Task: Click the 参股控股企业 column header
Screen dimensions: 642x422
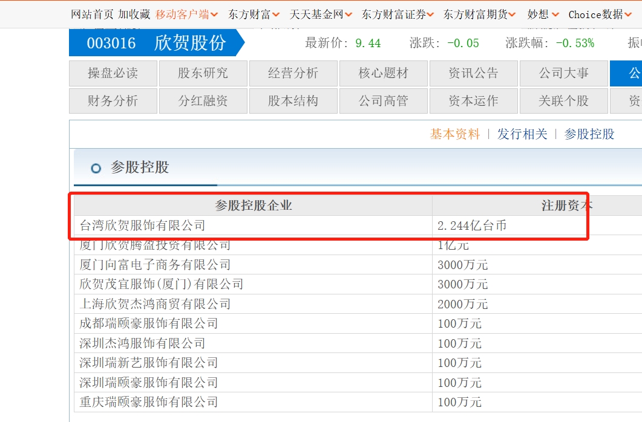Action: pyautogui.click(x=253, y=206)
